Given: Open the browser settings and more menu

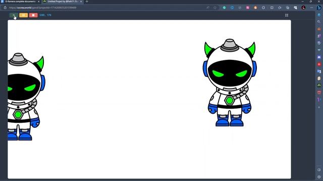Looking at the screenshot, I should 311,8.
